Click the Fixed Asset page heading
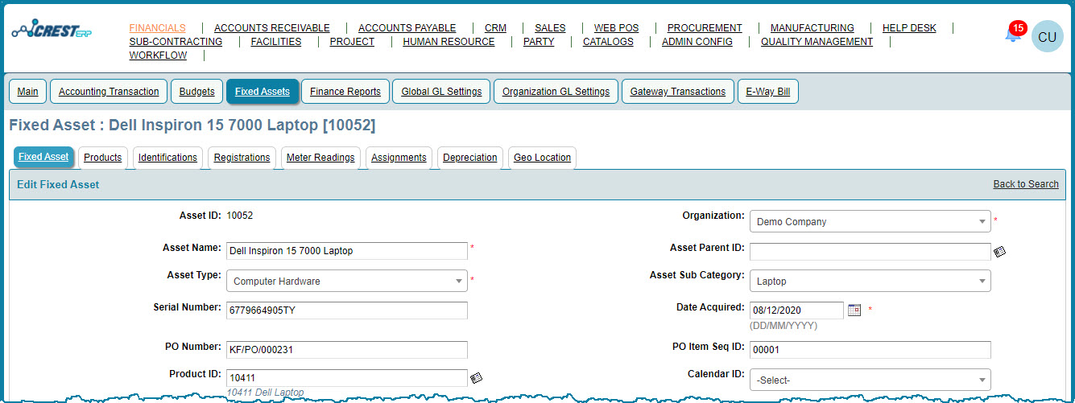This screenshot has width=1075, height=403. [192, 125]
